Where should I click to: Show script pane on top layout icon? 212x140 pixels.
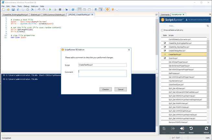click(x=79, y=10)
